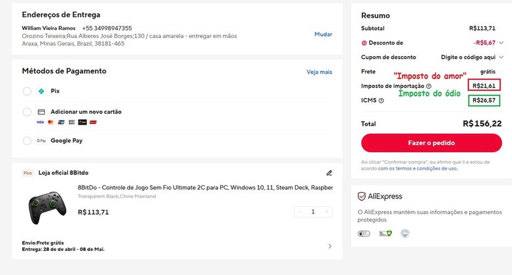Open info icon next to ICMS

(381, 101)
